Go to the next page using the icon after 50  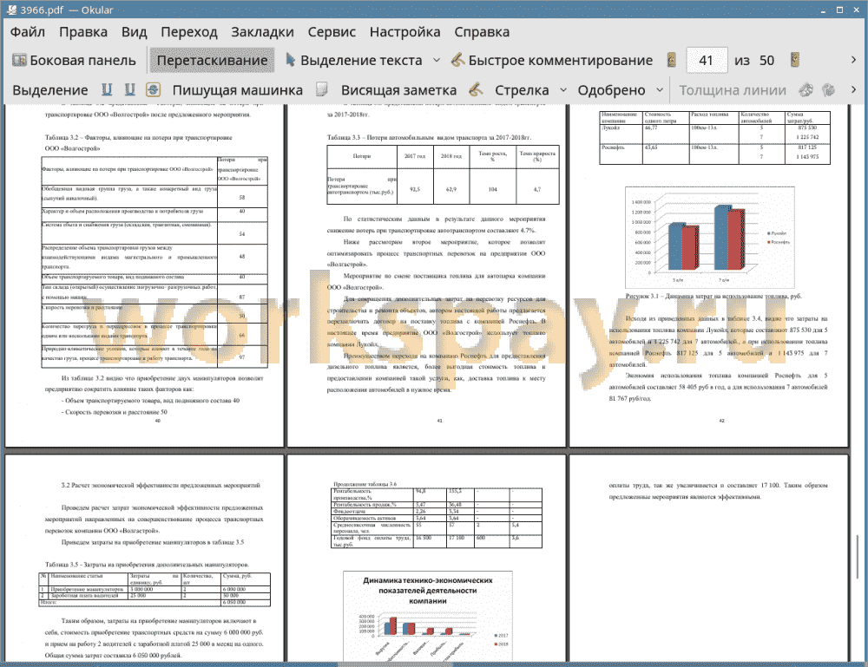[795, 61]
